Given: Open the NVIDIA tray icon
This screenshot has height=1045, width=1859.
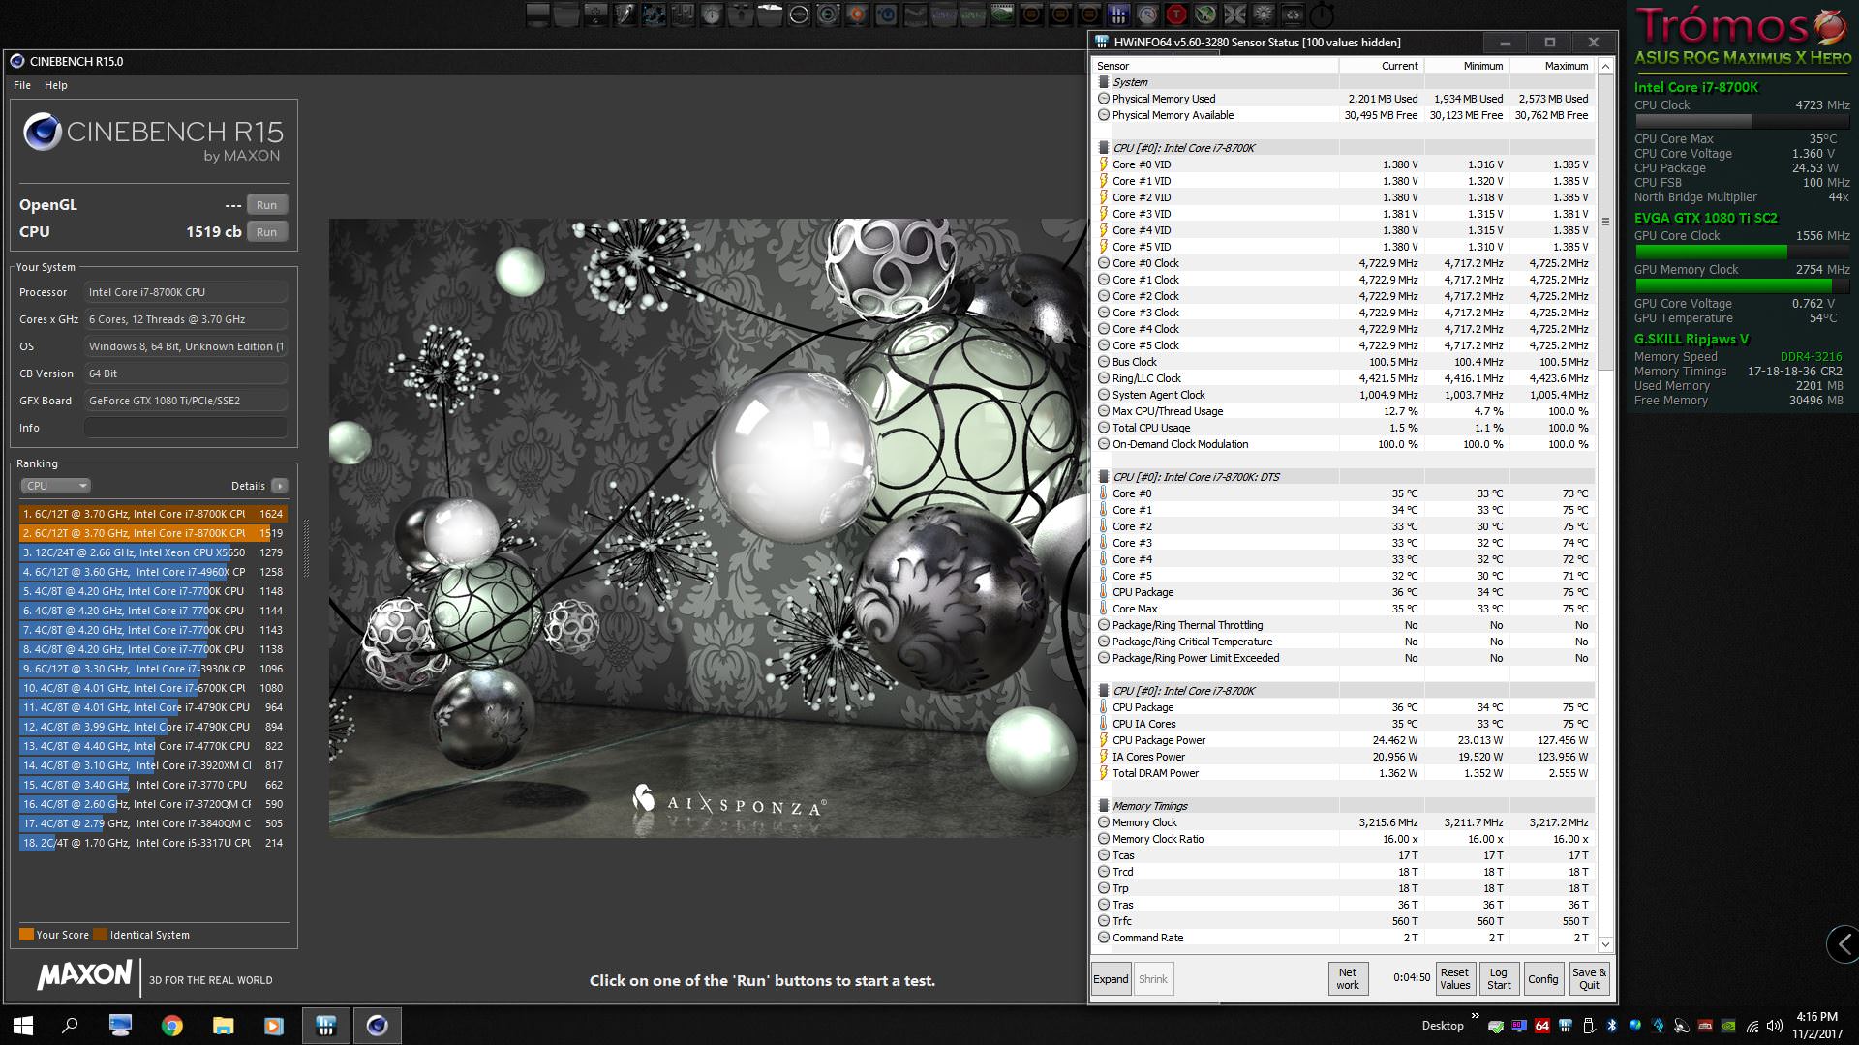Looking at the screenshot, I should 1727,1026.
